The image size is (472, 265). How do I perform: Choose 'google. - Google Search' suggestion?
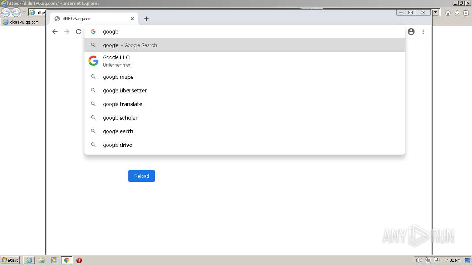[x=245, y=45]
